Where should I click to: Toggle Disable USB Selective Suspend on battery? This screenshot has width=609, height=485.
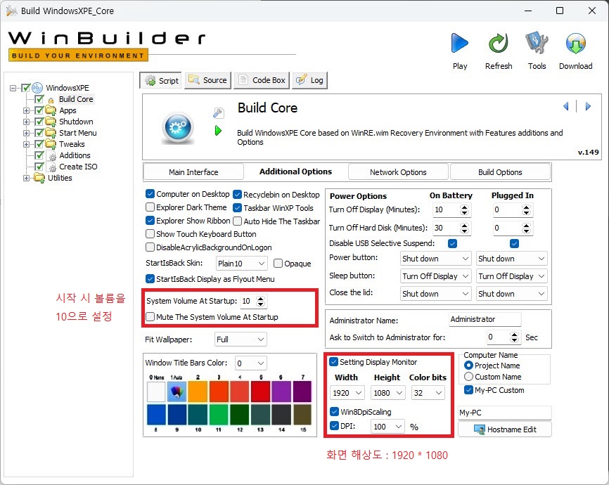(452, 243)
